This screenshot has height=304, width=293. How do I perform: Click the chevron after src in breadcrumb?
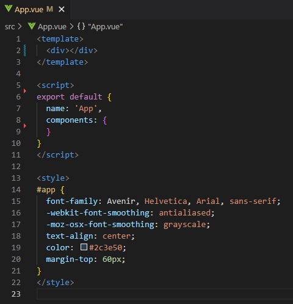click(20, 26)
